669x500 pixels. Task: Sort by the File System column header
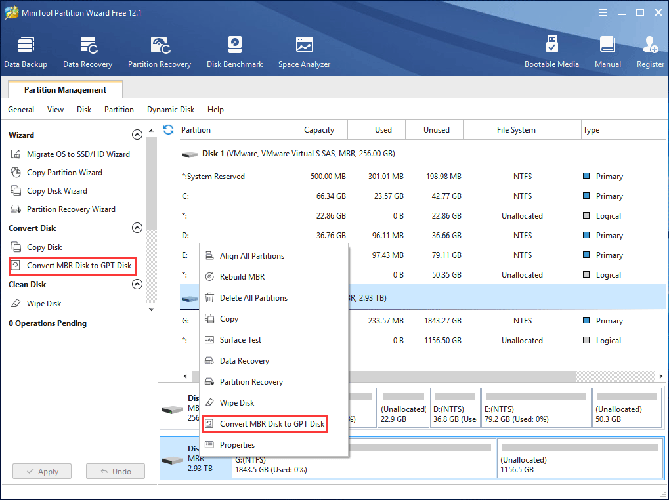click(x=522, y=129)
